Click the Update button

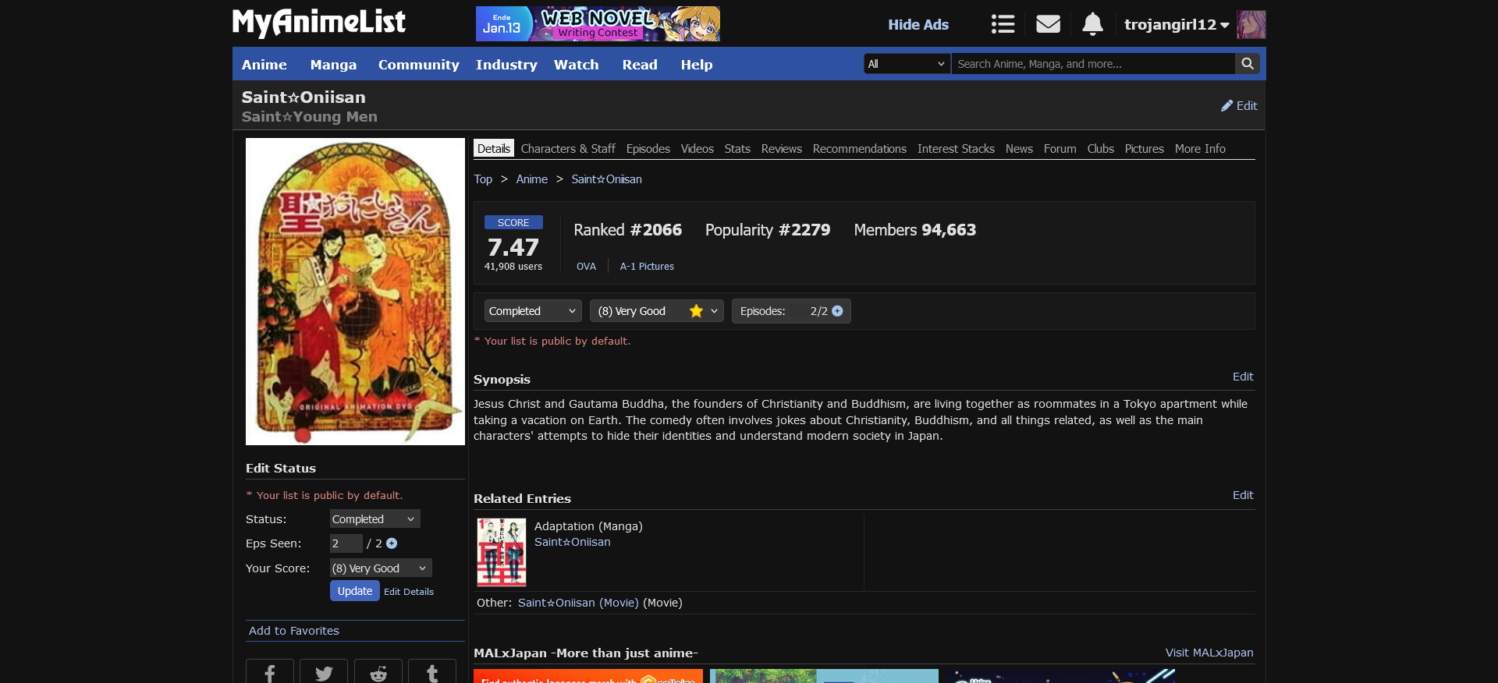(x=355, y=591)
